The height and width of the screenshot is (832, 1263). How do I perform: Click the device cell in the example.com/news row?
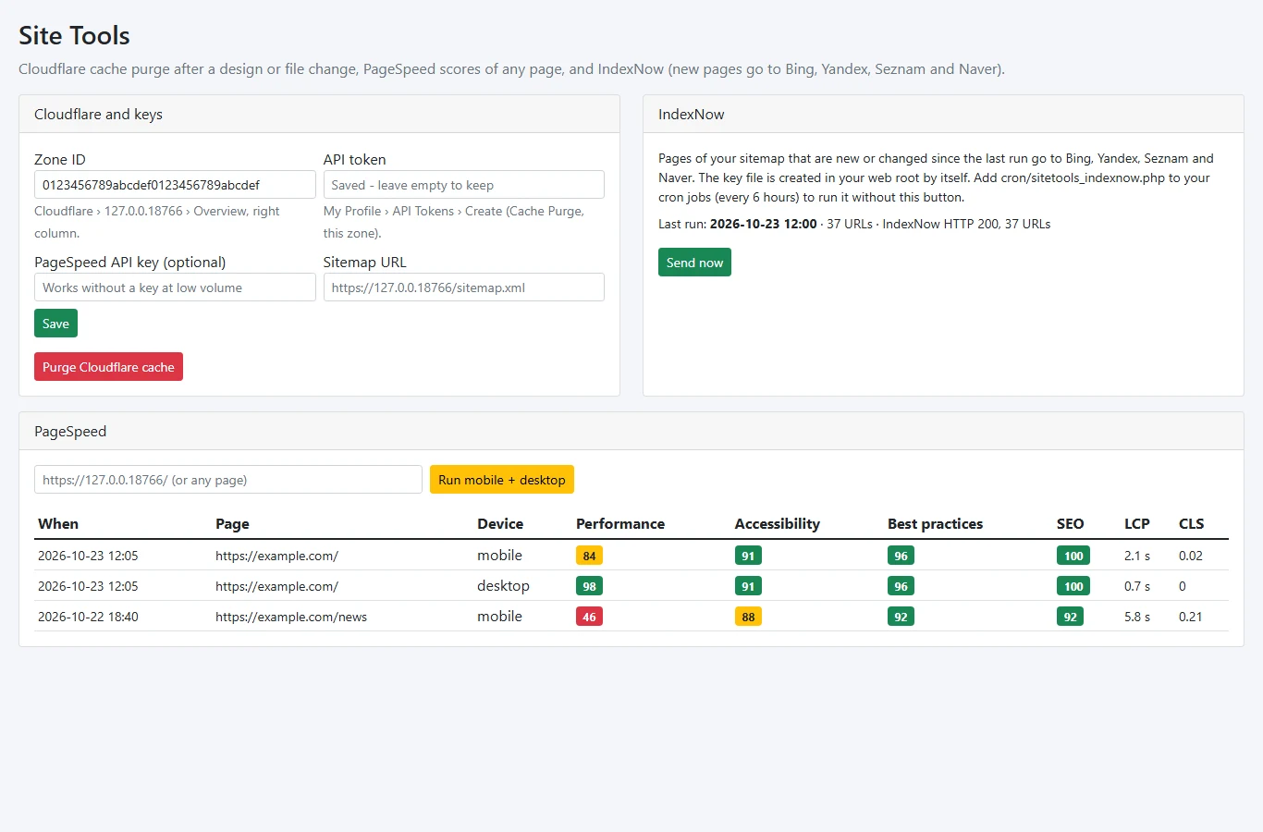(x=499, y=617)
